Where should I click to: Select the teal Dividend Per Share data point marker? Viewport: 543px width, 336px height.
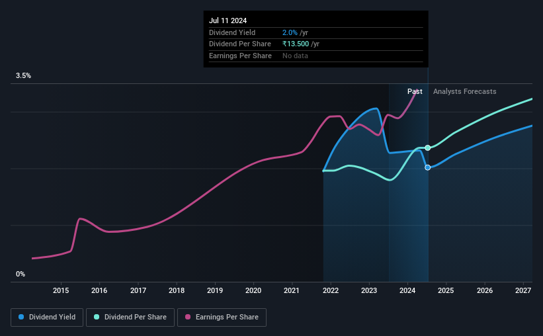[428, 148]
